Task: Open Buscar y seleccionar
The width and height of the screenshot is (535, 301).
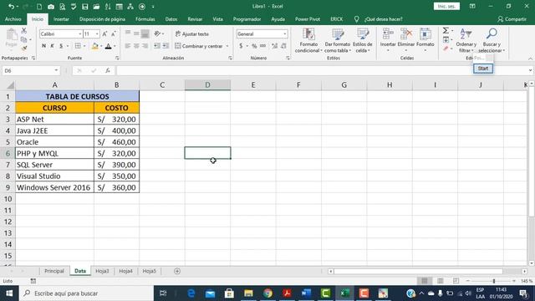Action: (492, 40)
